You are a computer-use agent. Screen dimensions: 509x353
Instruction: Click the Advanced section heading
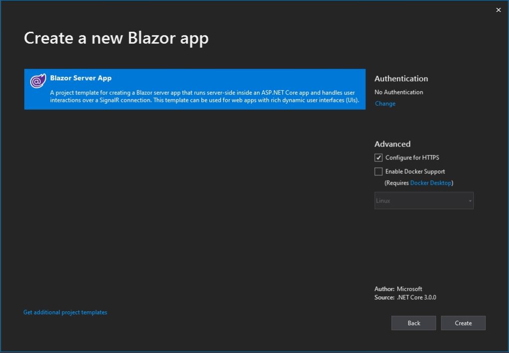pyautogui.click(x=392, y=144)
